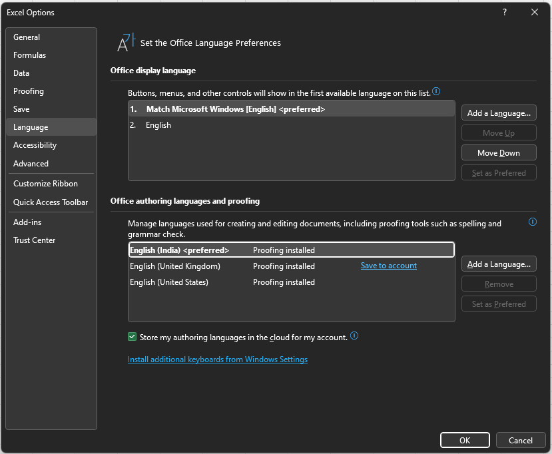Select English (United Kingdom) authoring language row
This screenshot has width=552, height=454.
(174, 266)
